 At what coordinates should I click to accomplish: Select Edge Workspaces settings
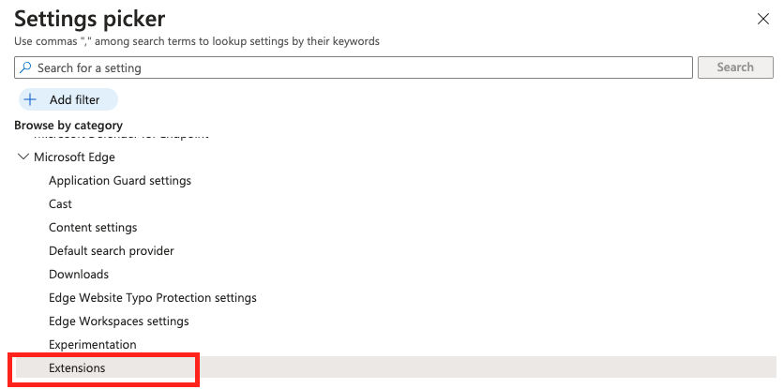[x=119, y=321]
